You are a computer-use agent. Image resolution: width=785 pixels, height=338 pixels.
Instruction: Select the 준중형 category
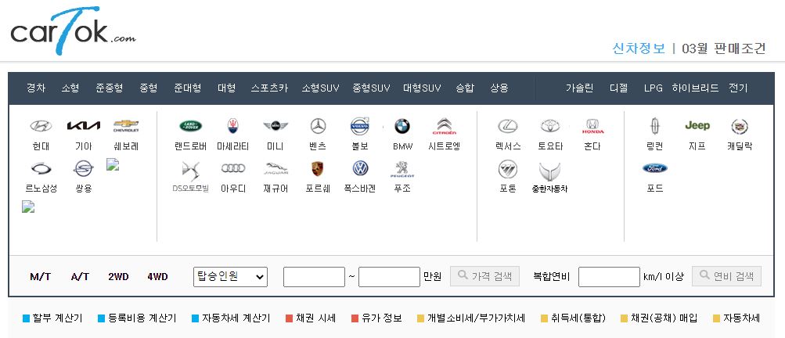click(109, 88)
